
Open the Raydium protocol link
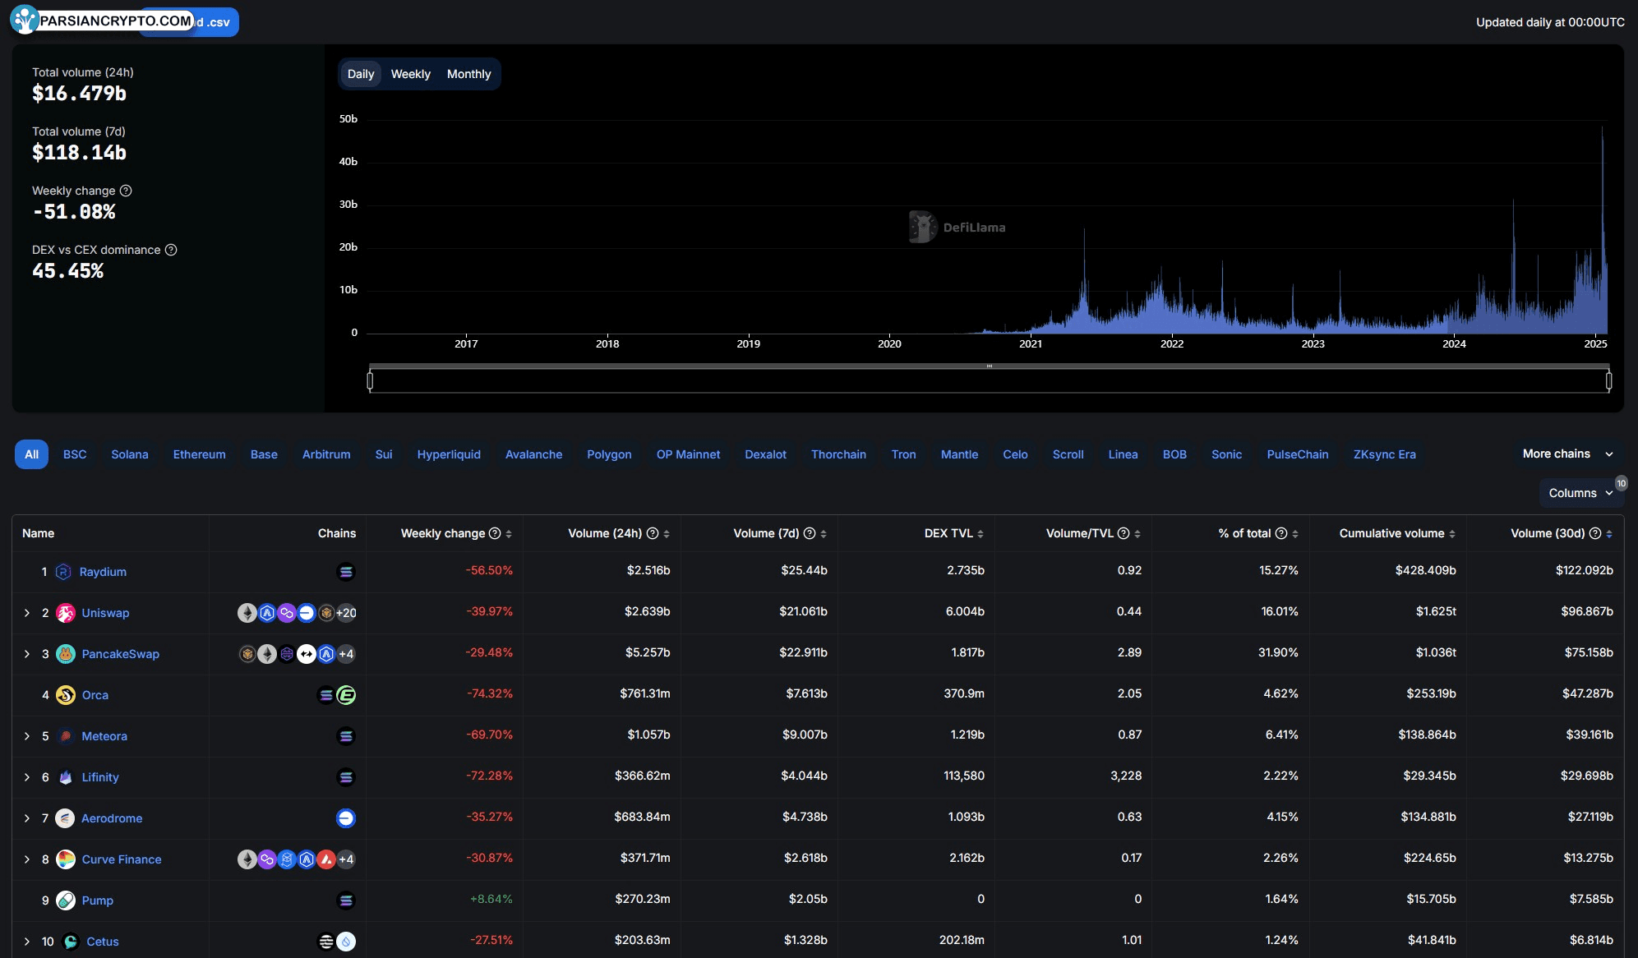point(103,572)
